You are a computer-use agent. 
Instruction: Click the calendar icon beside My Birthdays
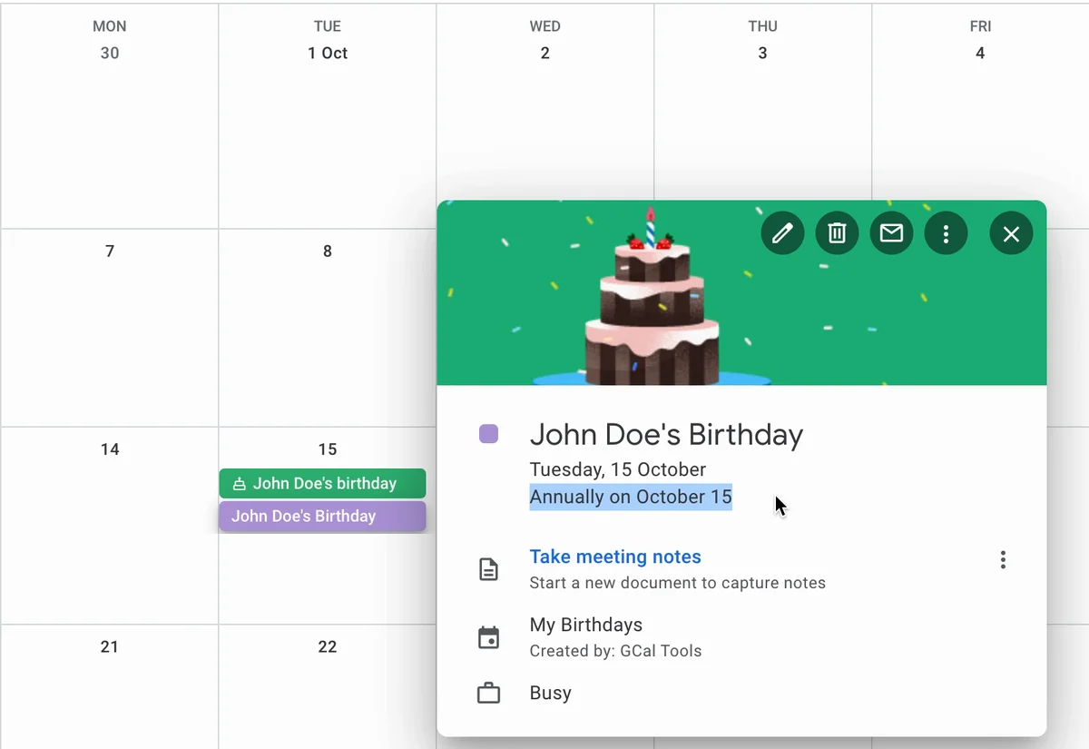point(488,637)
